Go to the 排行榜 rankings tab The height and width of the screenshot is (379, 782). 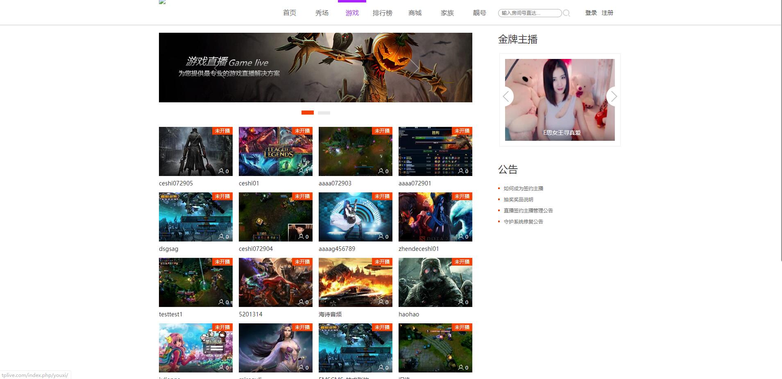point(382,13)
